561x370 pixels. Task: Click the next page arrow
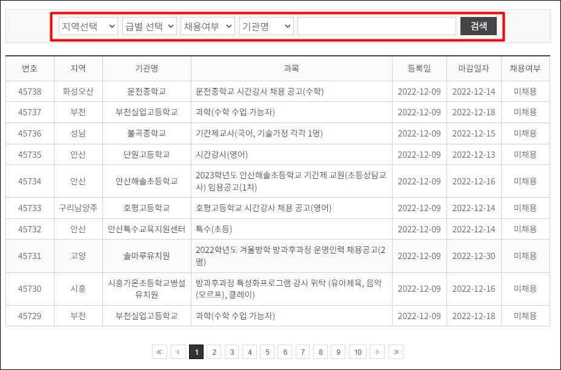point(377,352)
